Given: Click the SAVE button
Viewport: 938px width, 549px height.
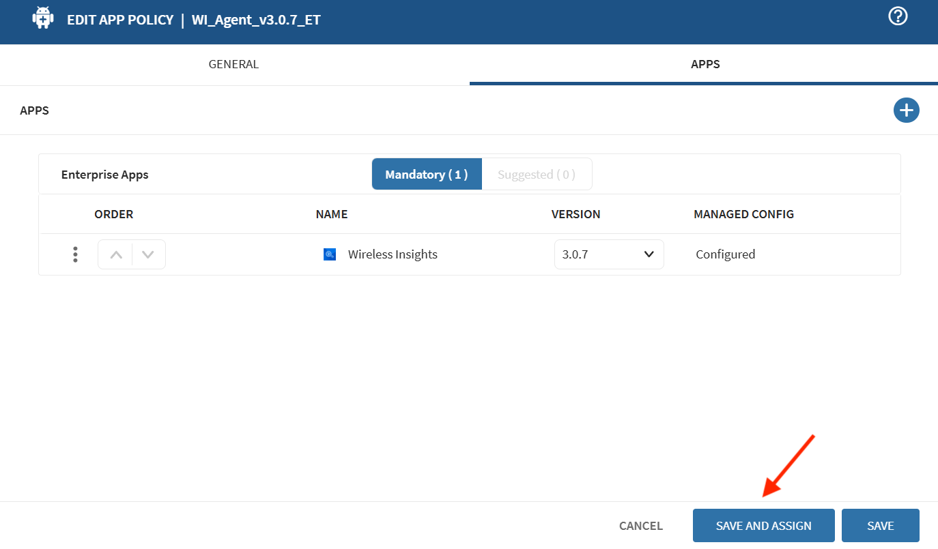Looking at the screenshot, I should 881,526.
